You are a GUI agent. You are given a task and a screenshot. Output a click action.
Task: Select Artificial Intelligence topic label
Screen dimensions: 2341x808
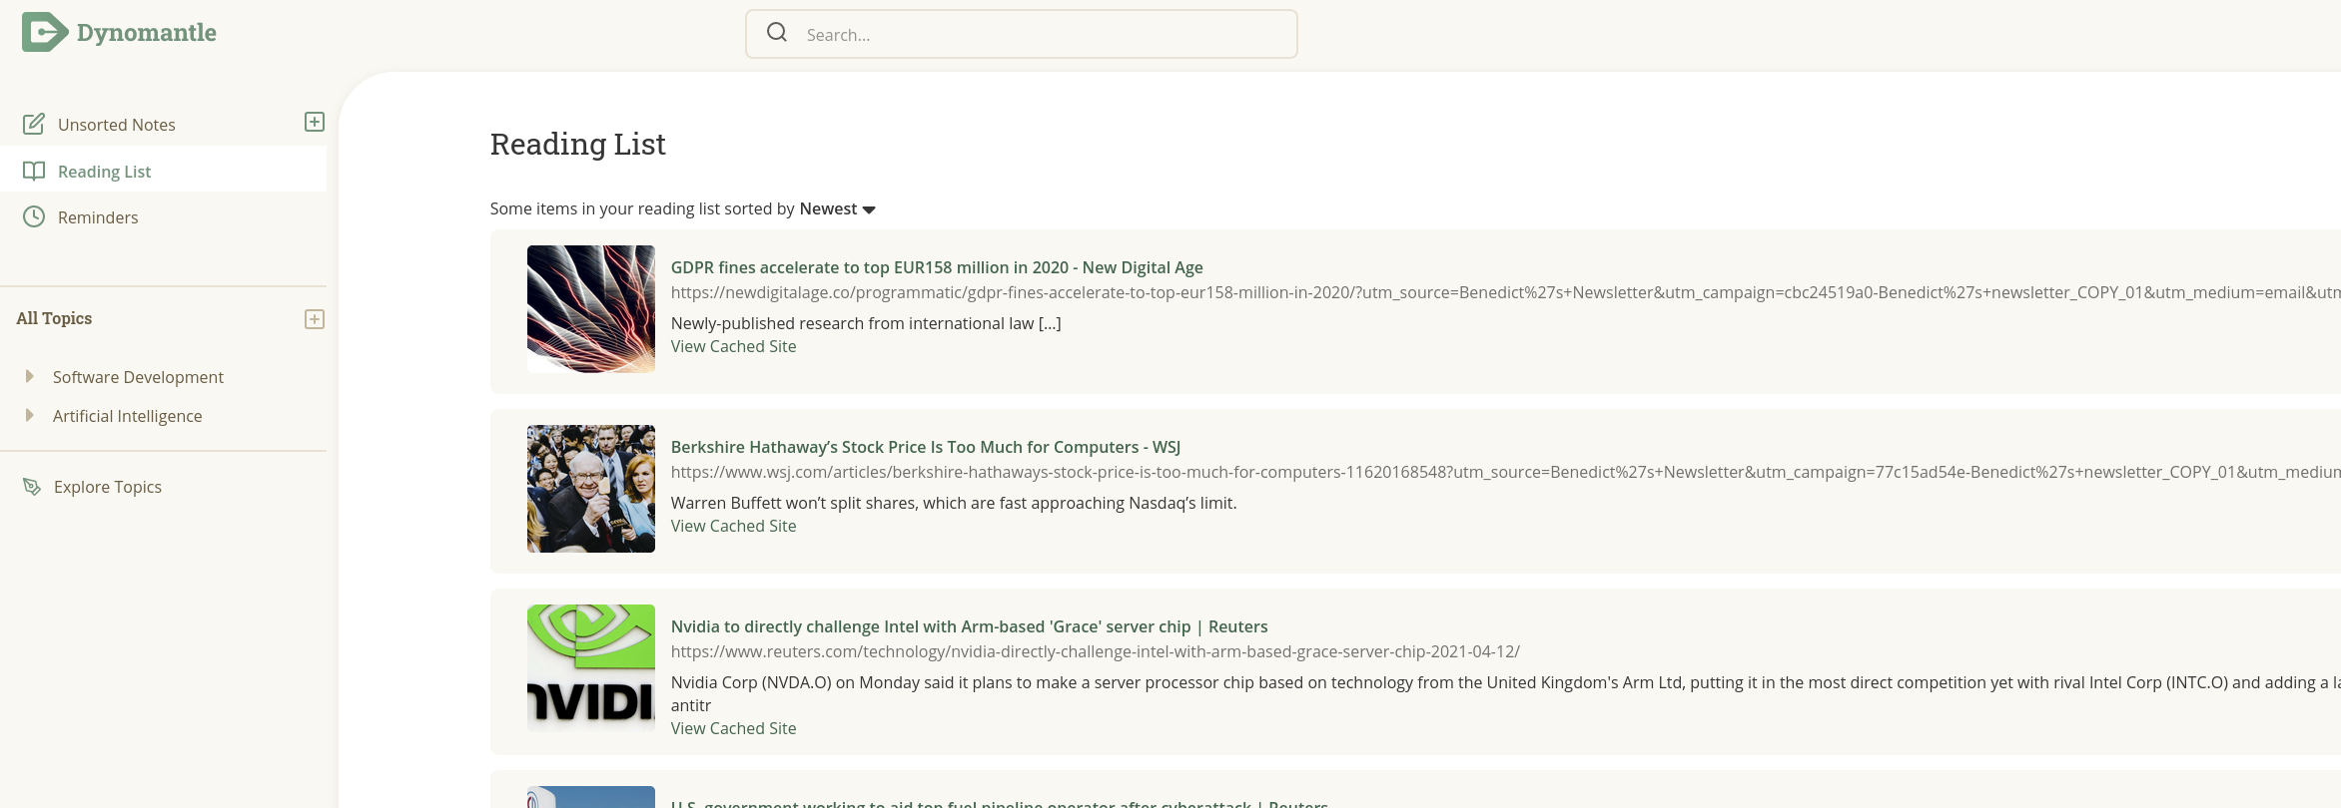coord(127,416)
